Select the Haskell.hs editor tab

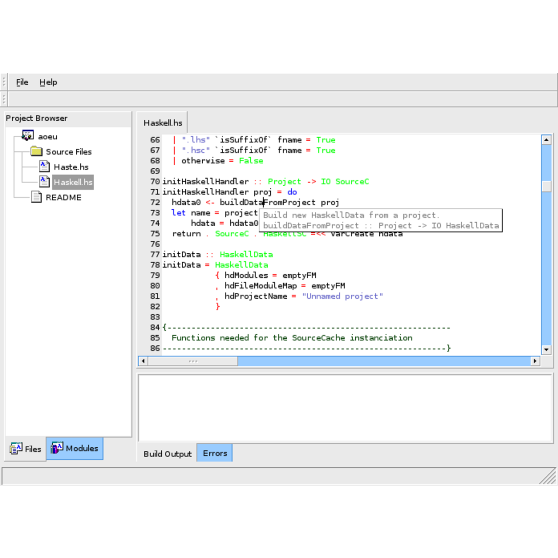[162, 123]
